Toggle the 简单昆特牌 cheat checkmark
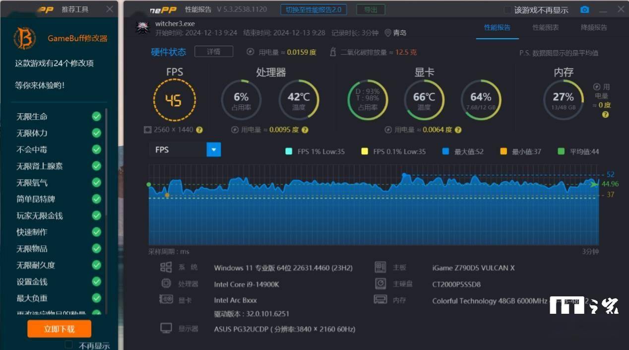Image resolution: width=629 pixels, height=350 pixels. pos(96,199)
